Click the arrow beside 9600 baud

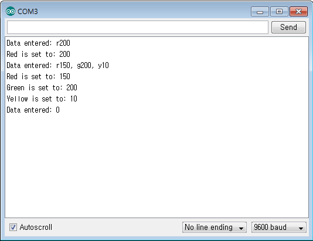pyautogui.click(x=301, y=228)
